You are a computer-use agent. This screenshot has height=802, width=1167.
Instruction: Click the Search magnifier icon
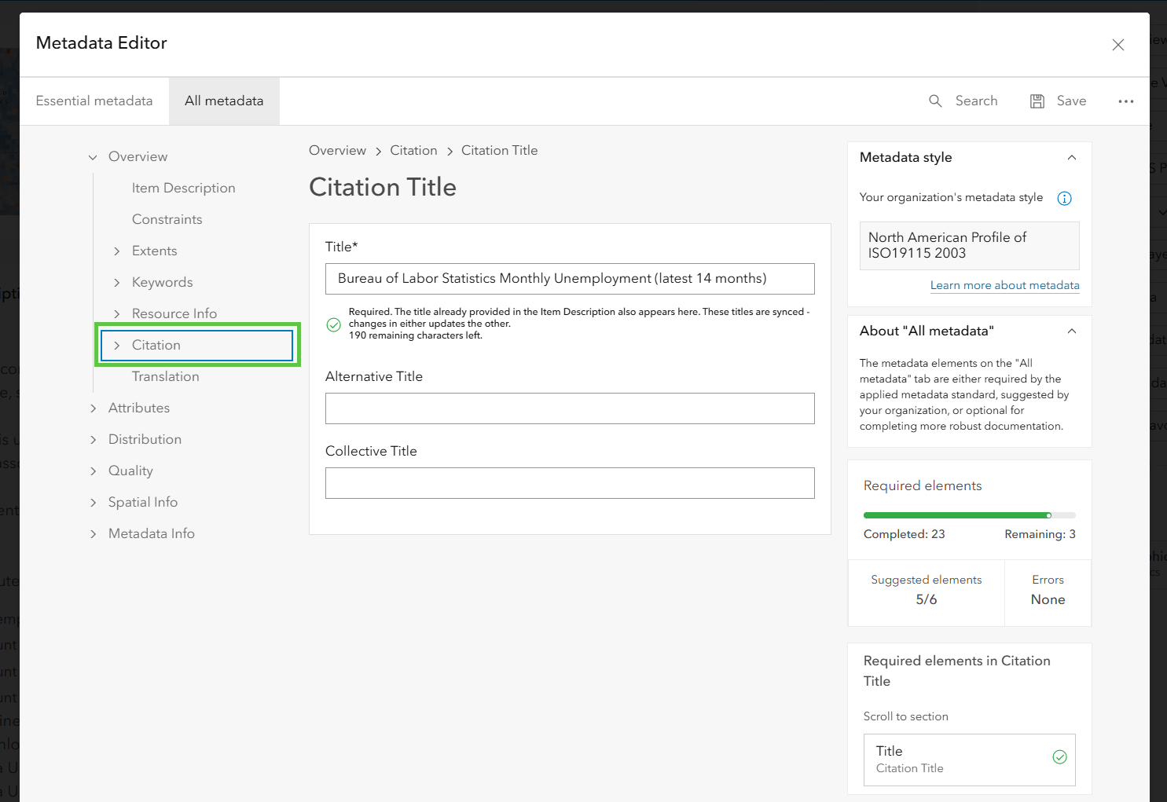935,101
